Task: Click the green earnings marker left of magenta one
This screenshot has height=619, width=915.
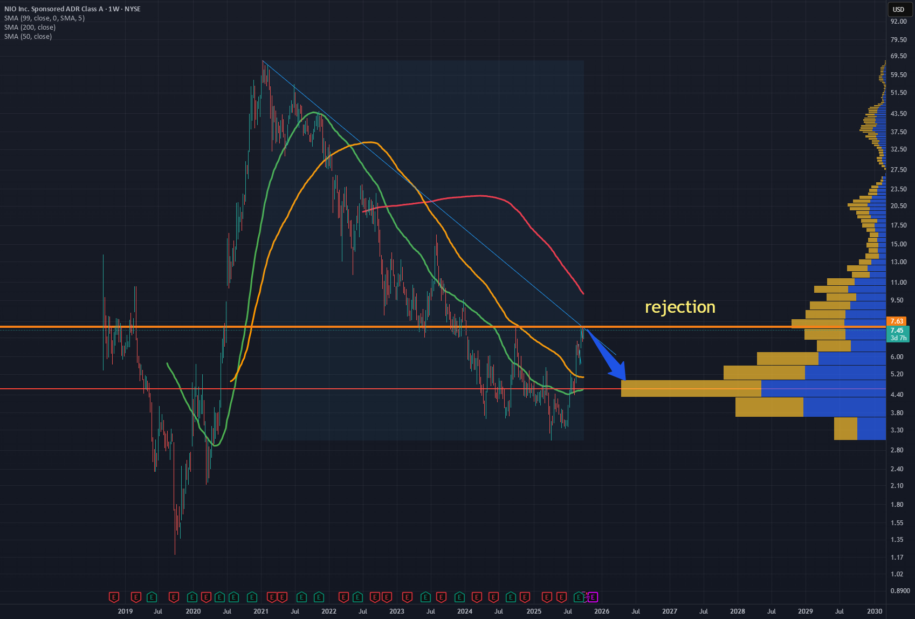Action: [579, 597]
